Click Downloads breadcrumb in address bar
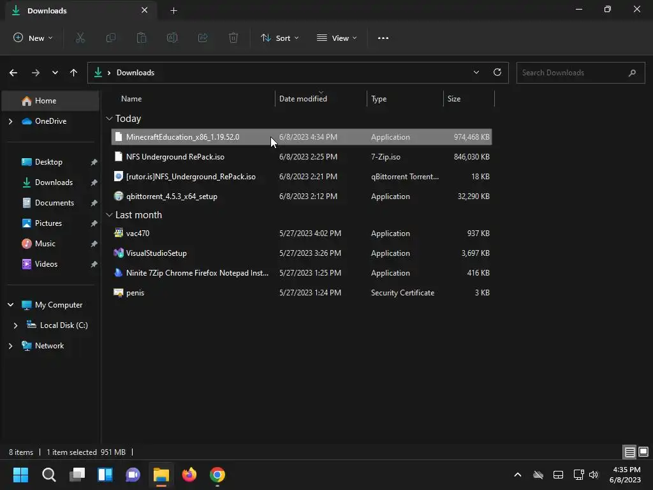 (x=135, y=73)
